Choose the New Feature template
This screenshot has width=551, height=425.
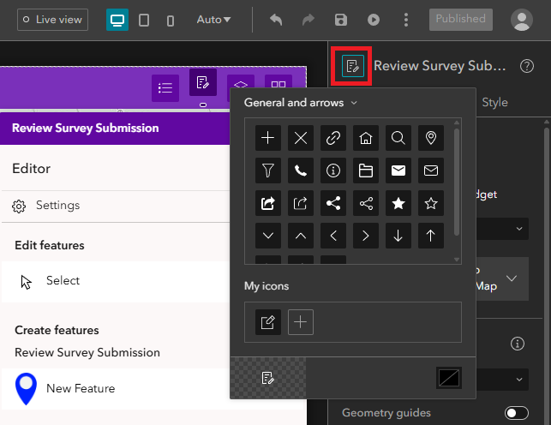(116, 389)
